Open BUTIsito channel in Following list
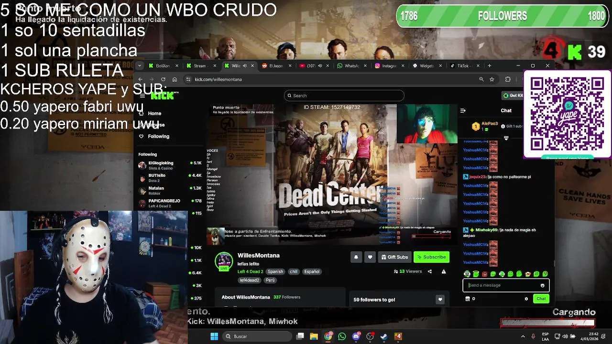Viewport: 612px width, 344px height. (x=170, y=178)
